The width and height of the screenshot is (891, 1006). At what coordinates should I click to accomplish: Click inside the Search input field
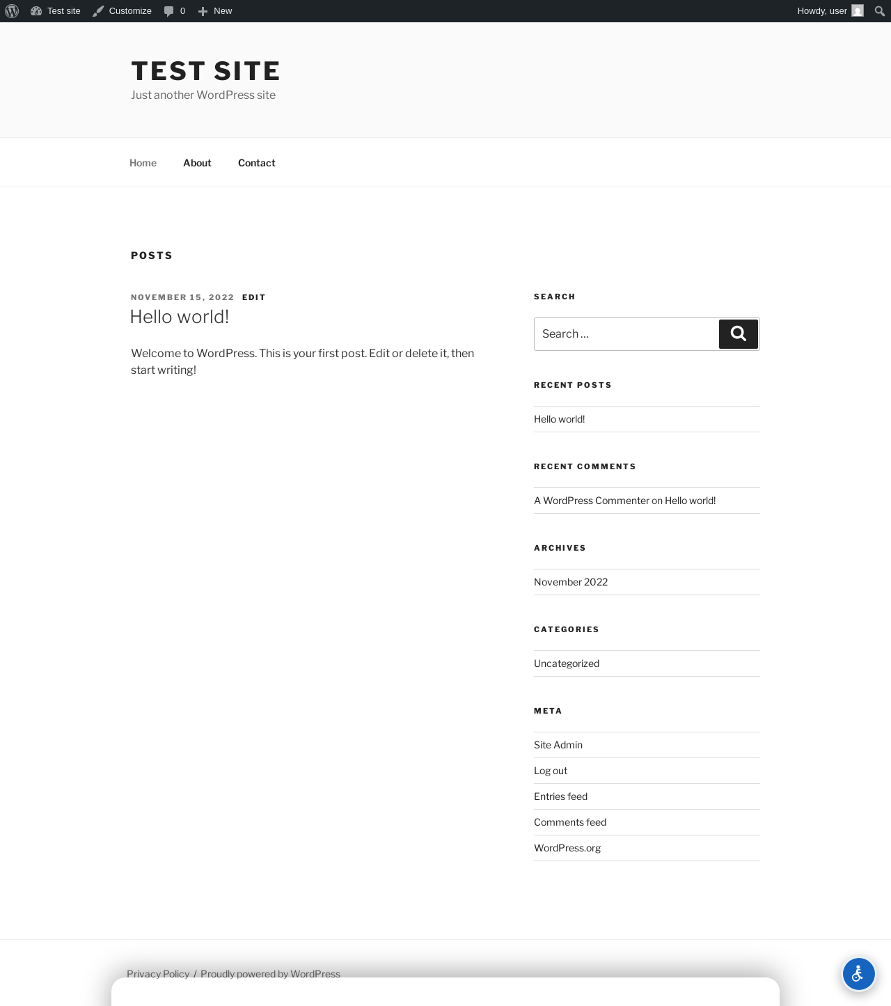click(x=626, y=334)
